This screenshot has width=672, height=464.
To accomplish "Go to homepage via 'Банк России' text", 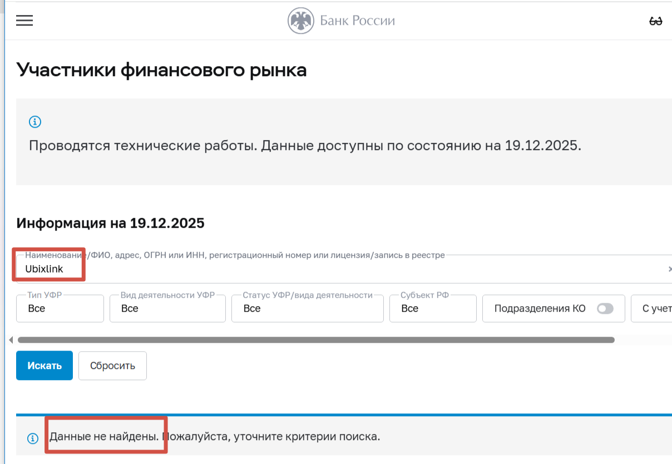I will tap(357, 21).
